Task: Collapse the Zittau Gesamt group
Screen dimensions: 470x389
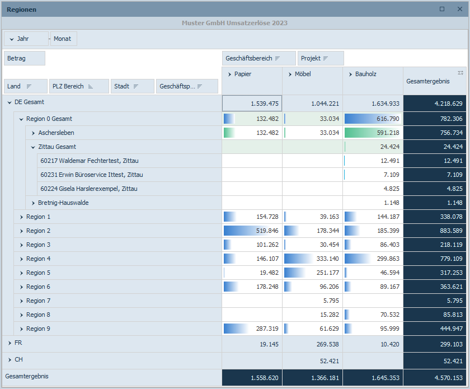Action: tap(34, 147)
